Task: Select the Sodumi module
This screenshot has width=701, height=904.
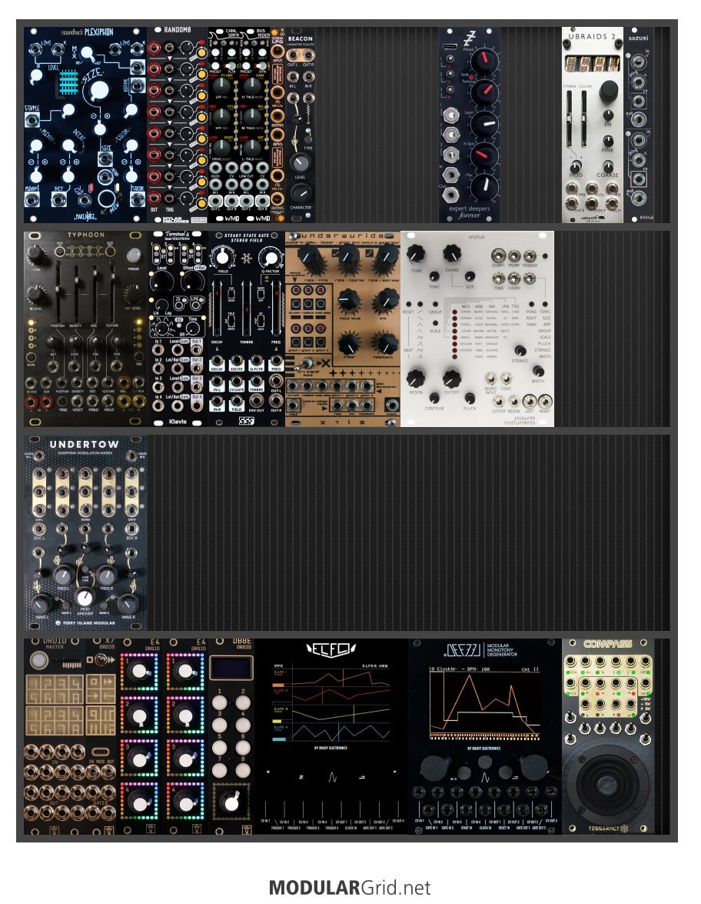Action: click(638, 125)
